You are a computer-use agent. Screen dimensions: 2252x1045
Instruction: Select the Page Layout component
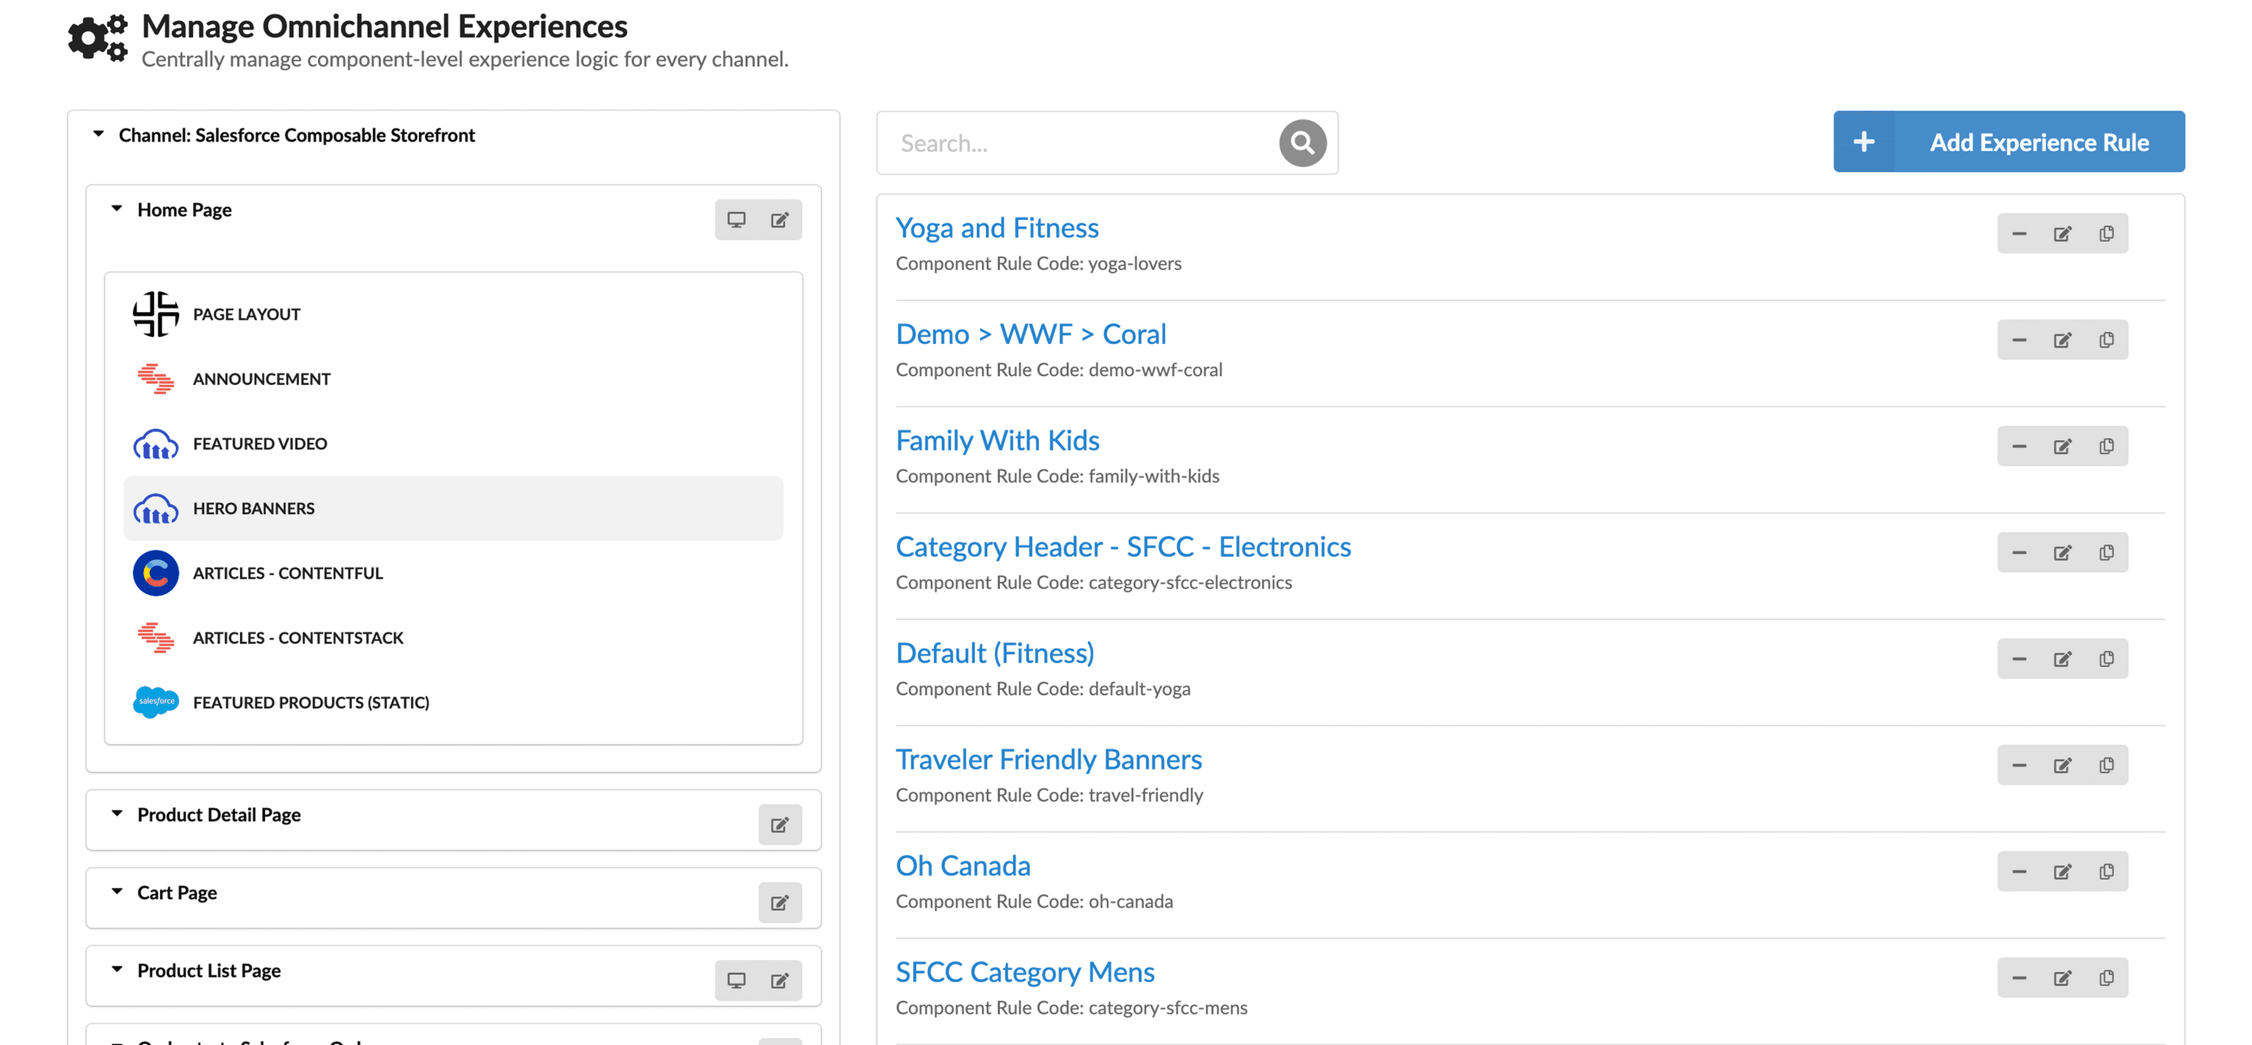click(453, 314)
